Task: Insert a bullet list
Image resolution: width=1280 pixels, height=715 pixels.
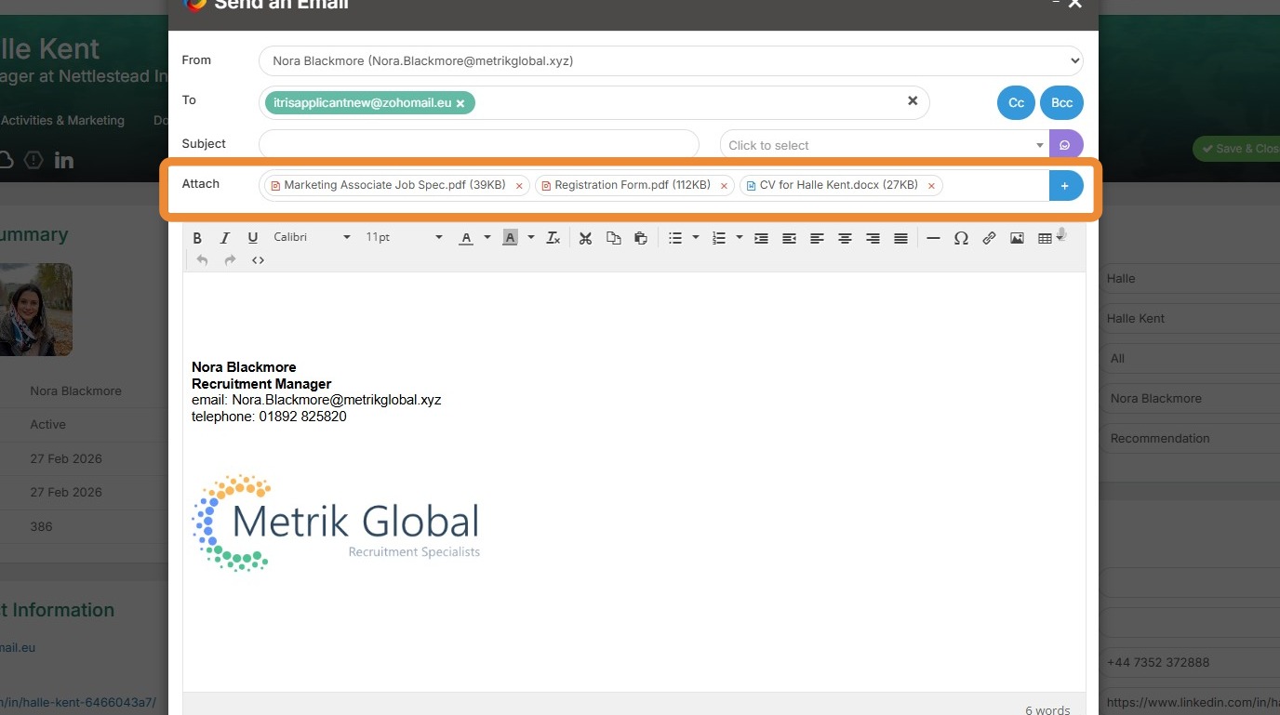Action: [x=675, y=238]
